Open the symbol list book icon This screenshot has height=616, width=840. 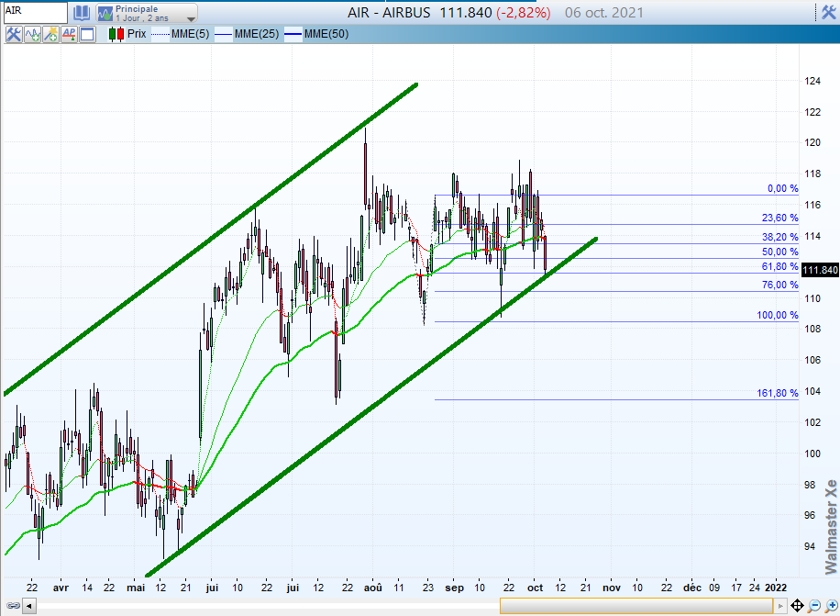[x=82, y=13]
